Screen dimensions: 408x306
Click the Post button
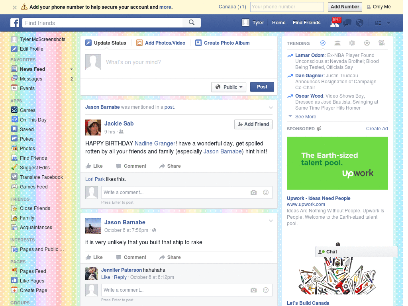(x=262, y=87)
